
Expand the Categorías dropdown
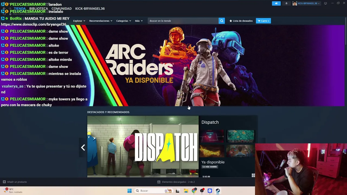pyautogui.click(x=124, y=21)
